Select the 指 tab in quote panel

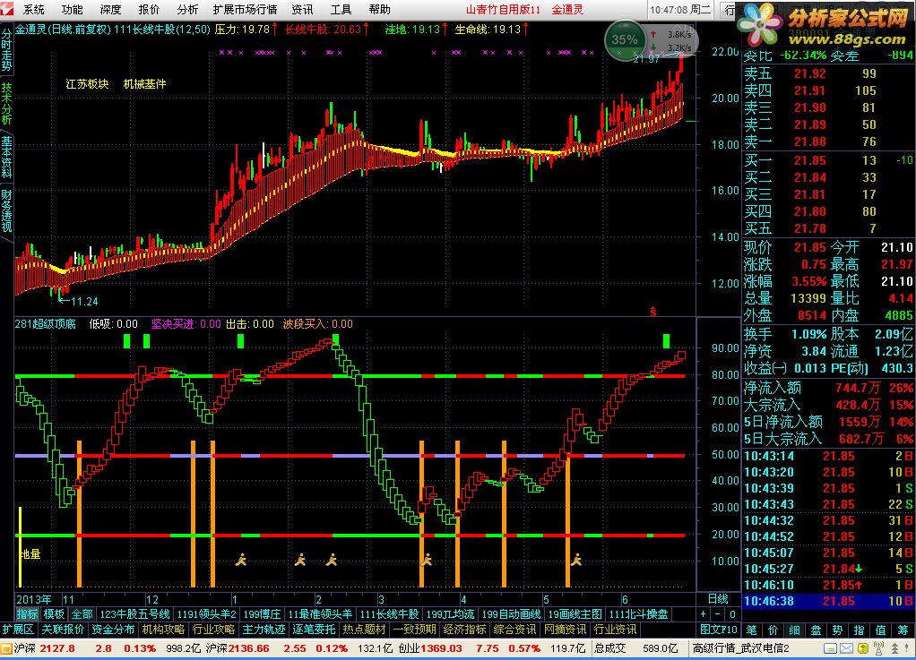click(860, 630)
